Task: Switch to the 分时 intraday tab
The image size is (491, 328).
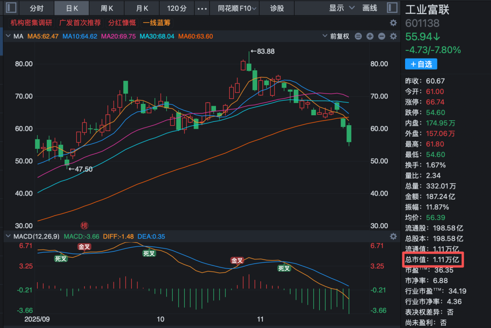Action: click(x=37, y=8)
